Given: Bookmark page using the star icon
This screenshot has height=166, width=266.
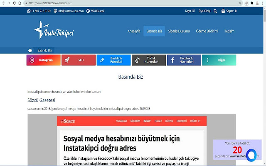Looking at the screenshot, I should 240,3.
